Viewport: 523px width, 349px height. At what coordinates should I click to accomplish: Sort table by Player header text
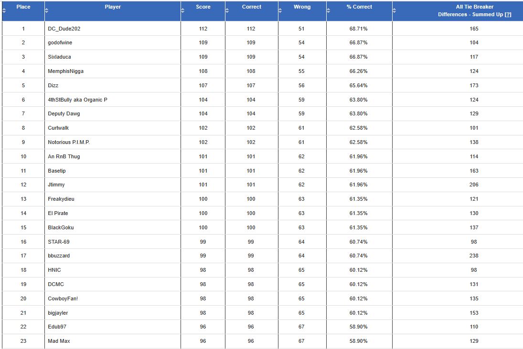coord(113,7)
